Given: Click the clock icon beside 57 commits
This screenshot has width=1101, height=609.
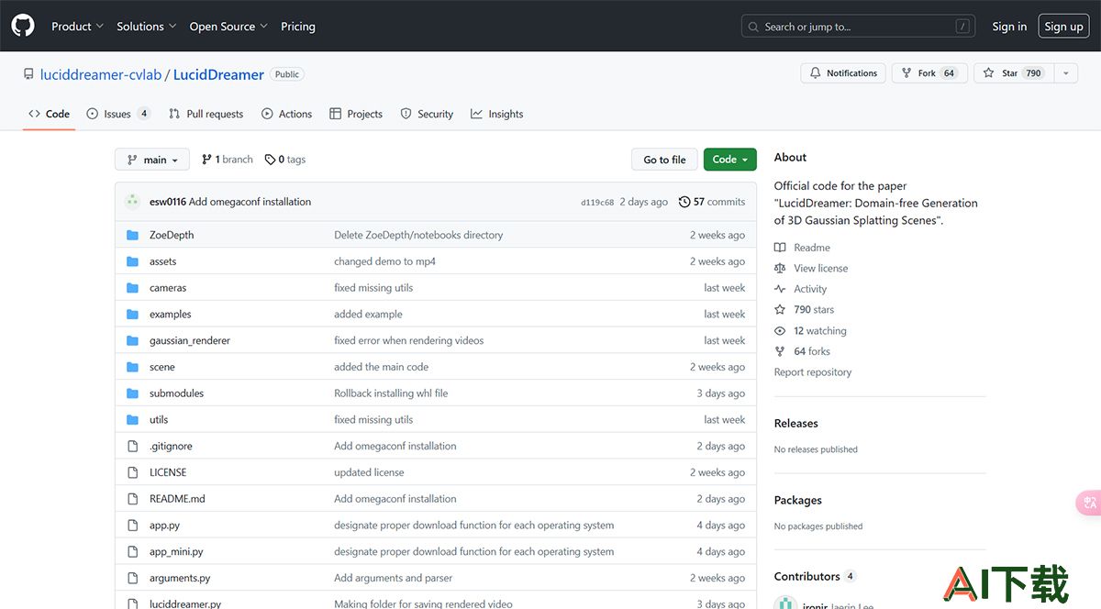Looking at the screenshot, I should (684, 202).
